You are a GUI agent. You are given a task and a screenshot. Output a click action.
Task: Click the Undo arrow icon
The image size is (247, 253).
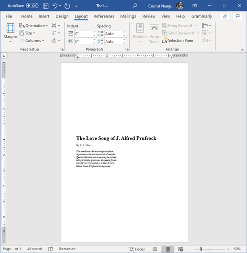55,6
